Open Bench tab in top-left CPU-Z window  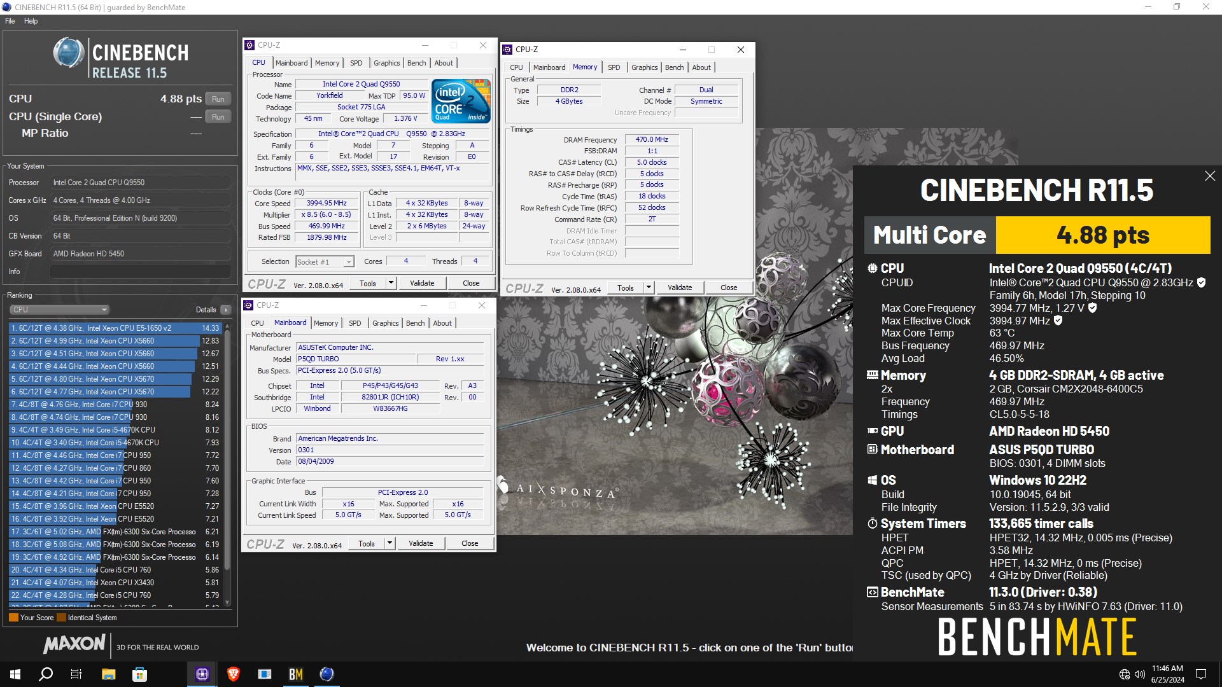(x=416, y=63)
